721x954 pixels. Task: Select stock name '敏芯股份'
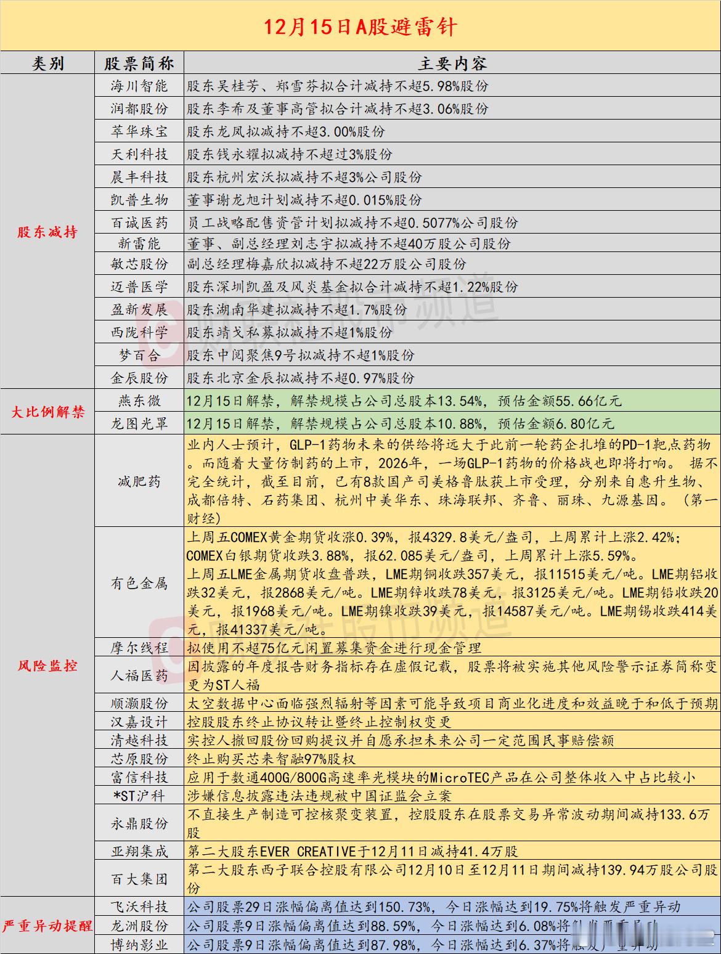(x=139, y=264)
